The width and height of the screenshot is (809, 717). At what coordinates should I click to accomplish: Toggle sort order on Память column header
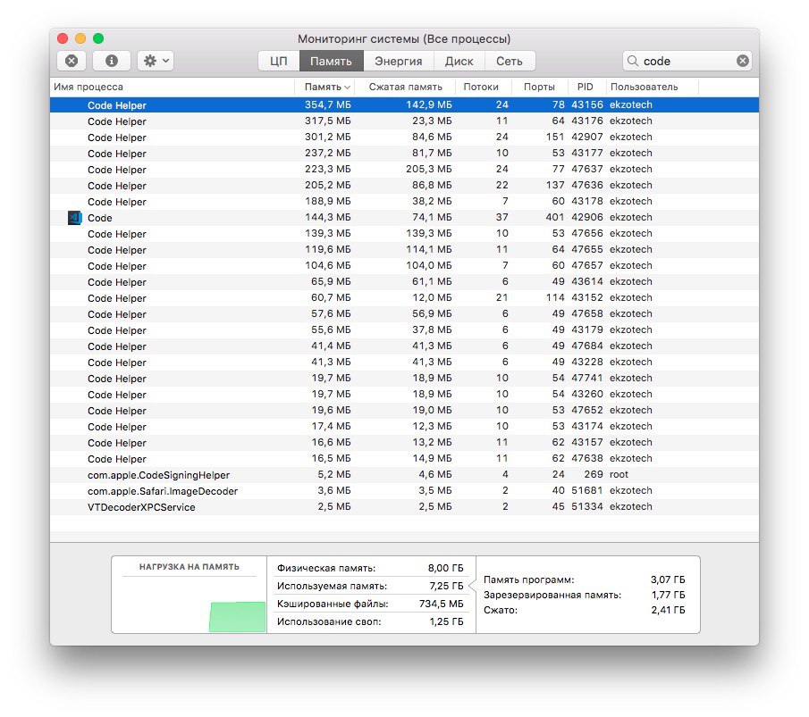[x=324, y=87]
